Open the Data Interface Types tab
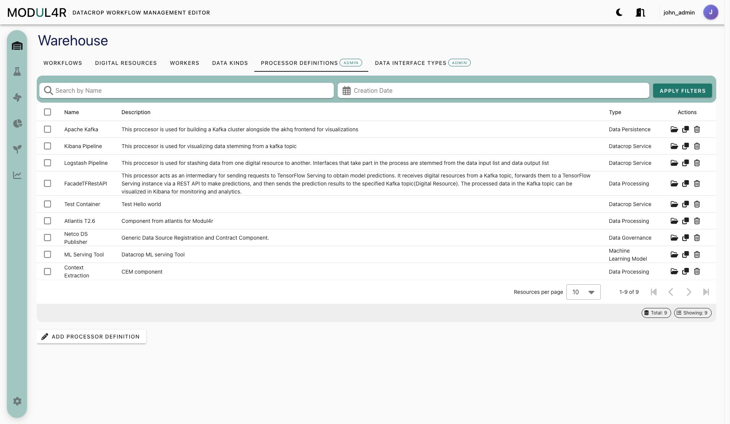 (x=423, y=63)
